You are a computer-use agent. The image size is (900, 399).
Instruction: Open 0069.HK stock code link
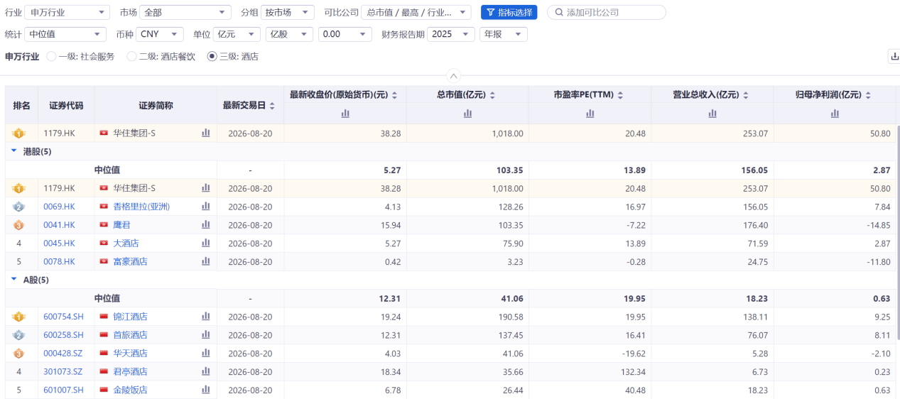pos(59,207)
